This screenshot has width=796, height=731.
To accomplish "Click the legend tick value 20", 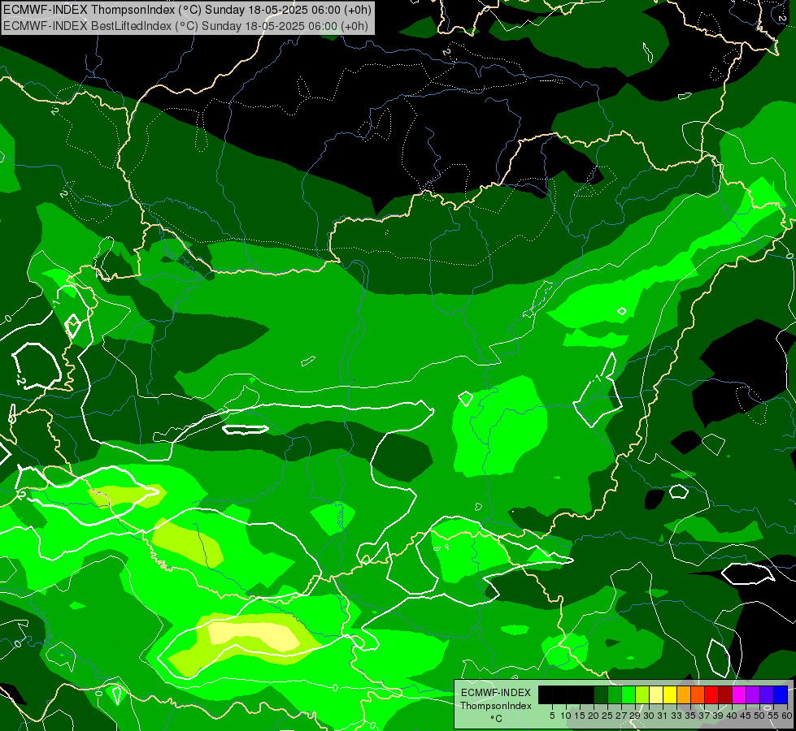I will (594, 716).
